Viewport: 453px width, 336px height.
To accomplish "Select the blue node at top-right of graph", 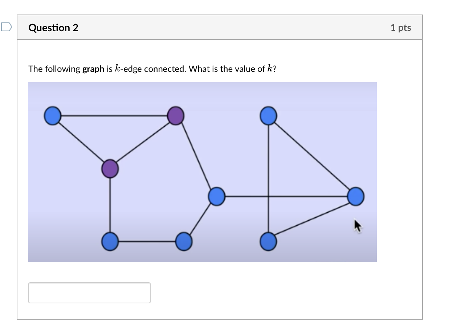I will (x=268, y=116).
